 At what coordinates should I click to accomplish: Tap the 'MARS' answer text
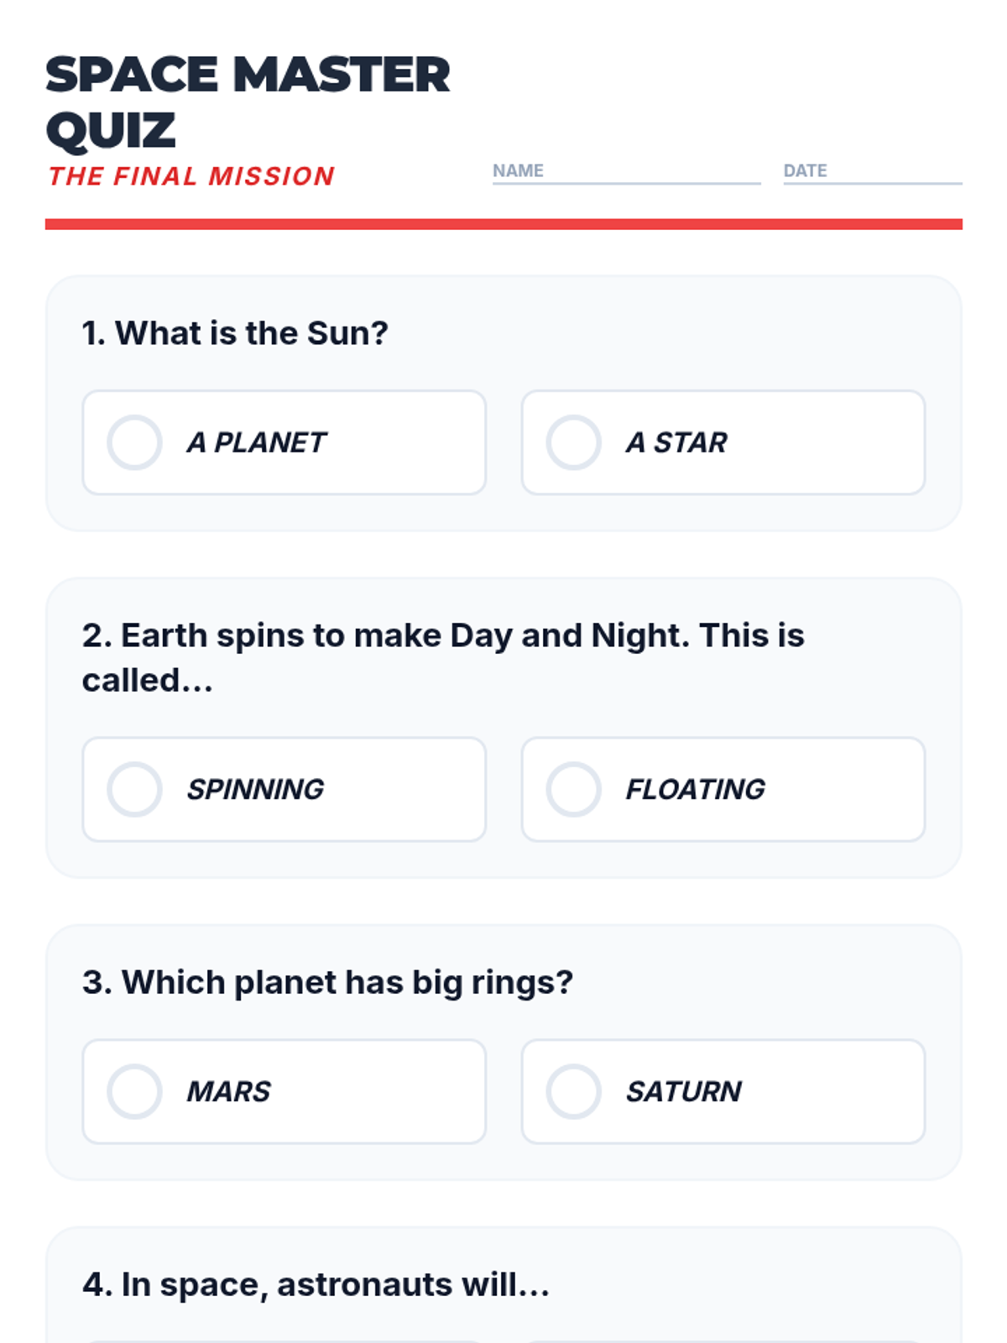pos(228,1091)
